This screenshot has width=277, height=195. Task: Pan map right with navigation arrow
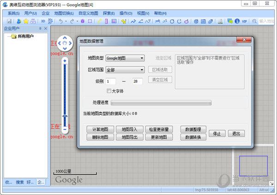(x=70, y=43)
